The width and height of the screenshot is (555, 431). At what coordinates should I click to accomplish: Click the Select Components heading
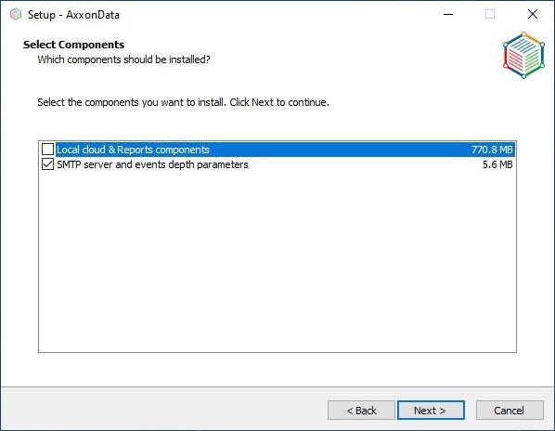click(73, 45)
